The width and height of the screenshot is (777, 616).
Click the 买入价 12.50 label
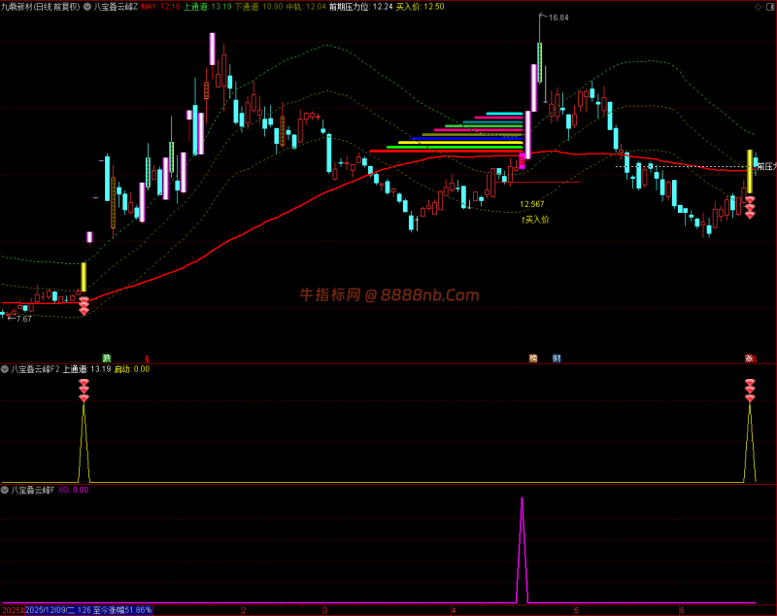tap(421, 7)
